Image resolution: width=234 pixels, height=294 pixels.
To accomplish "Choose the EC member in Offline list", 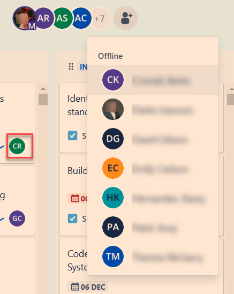I will (x=153, y=168).
